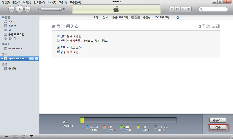Click the 3곡의 노래 song count

point(209,26)
